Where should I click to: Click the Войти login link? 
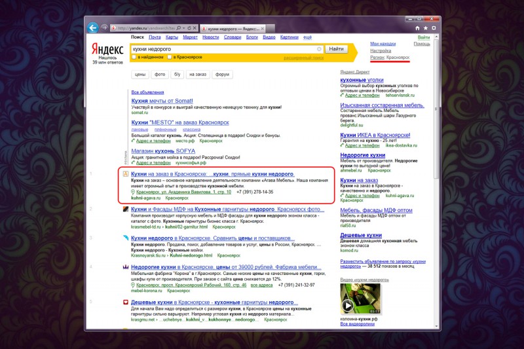[x=424, y=37]
